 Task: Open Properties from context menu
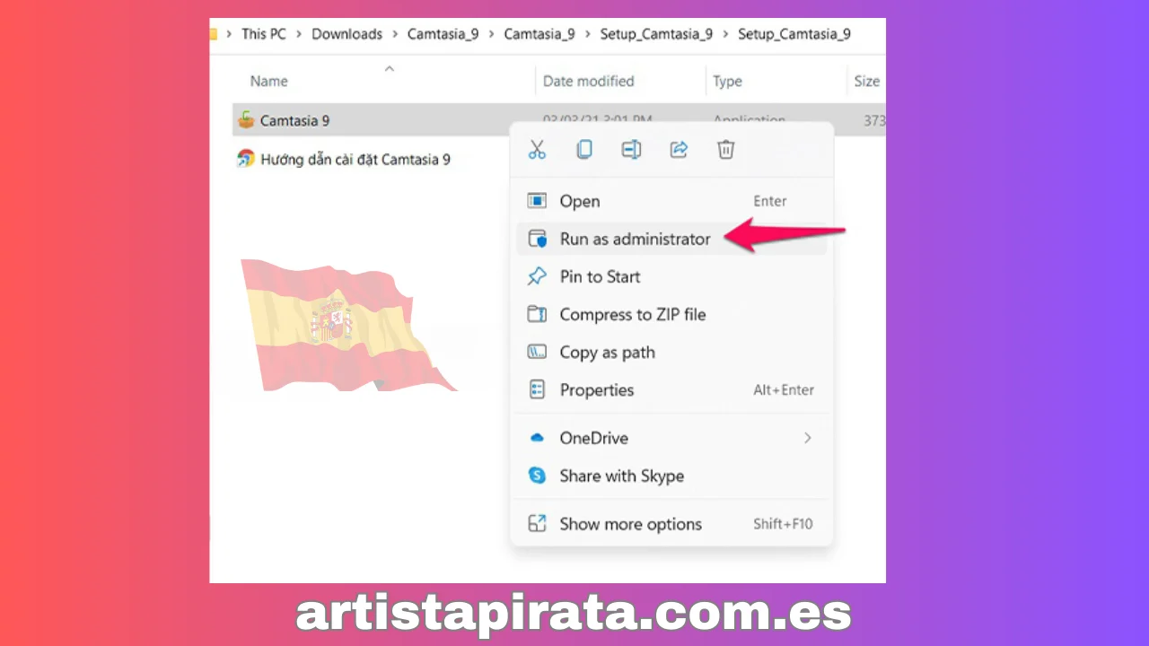coord(671,389)
